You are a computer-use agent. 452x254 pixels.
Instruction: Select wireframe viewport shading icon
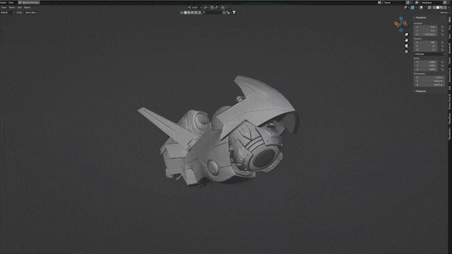click(435, 8)
